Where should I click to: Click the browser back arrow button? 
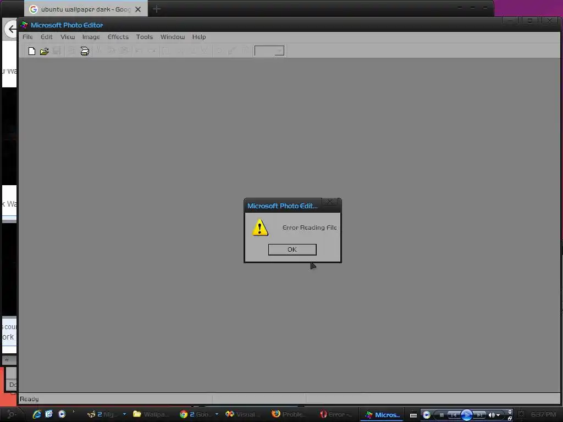tap(12, 29)
